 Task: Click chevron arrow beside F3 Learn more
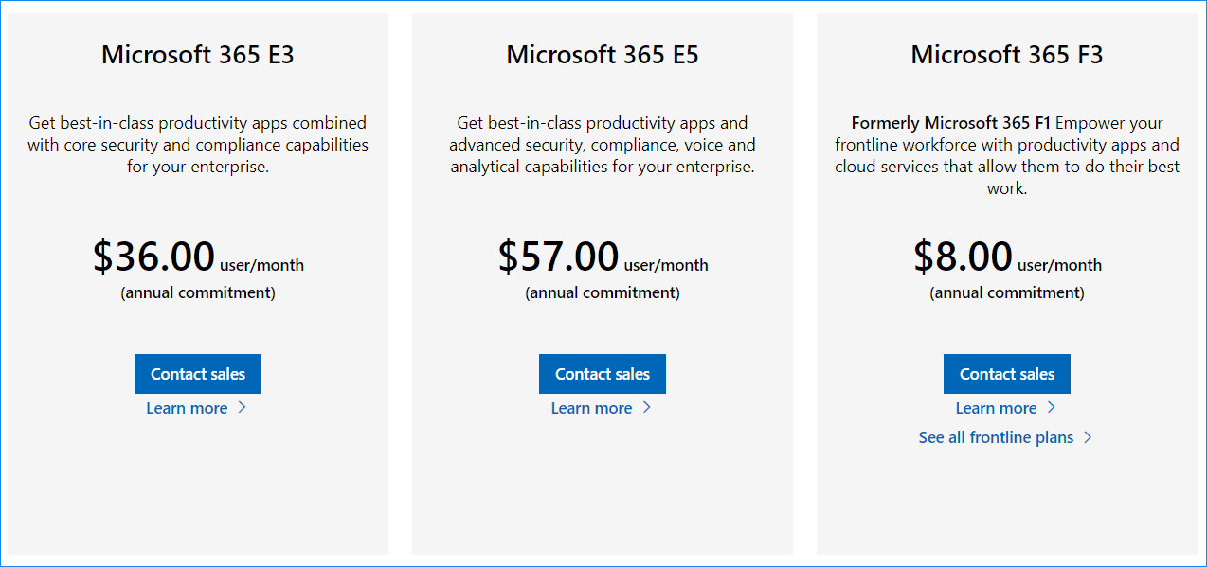coord(1051,407)
